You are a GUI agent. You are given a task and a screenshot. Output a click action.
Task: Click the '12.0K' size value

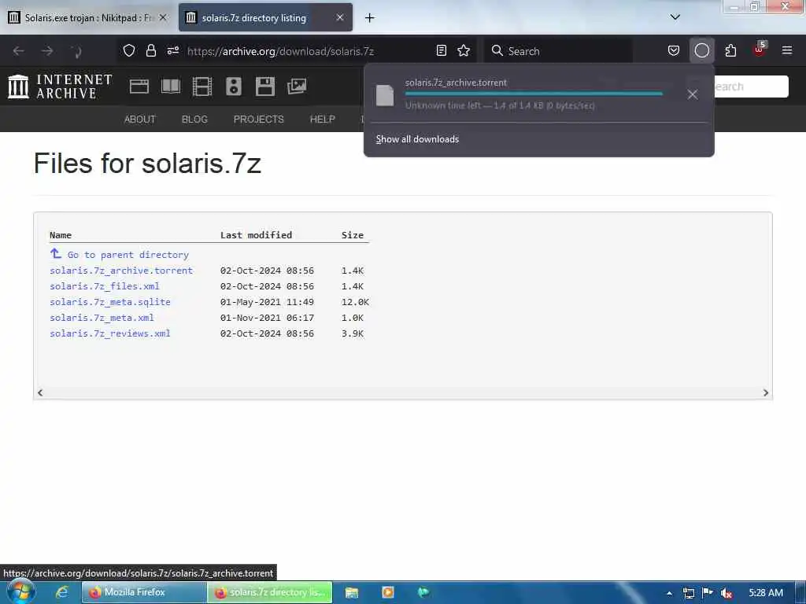pyautogui.click(x=355, y=302)
